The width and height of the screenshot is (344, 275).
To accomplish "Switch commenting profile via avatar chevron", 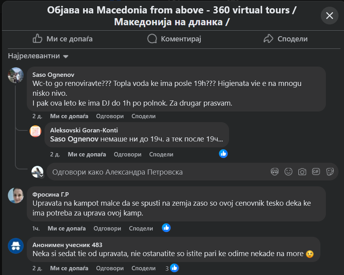I will (x=41, y=175).
